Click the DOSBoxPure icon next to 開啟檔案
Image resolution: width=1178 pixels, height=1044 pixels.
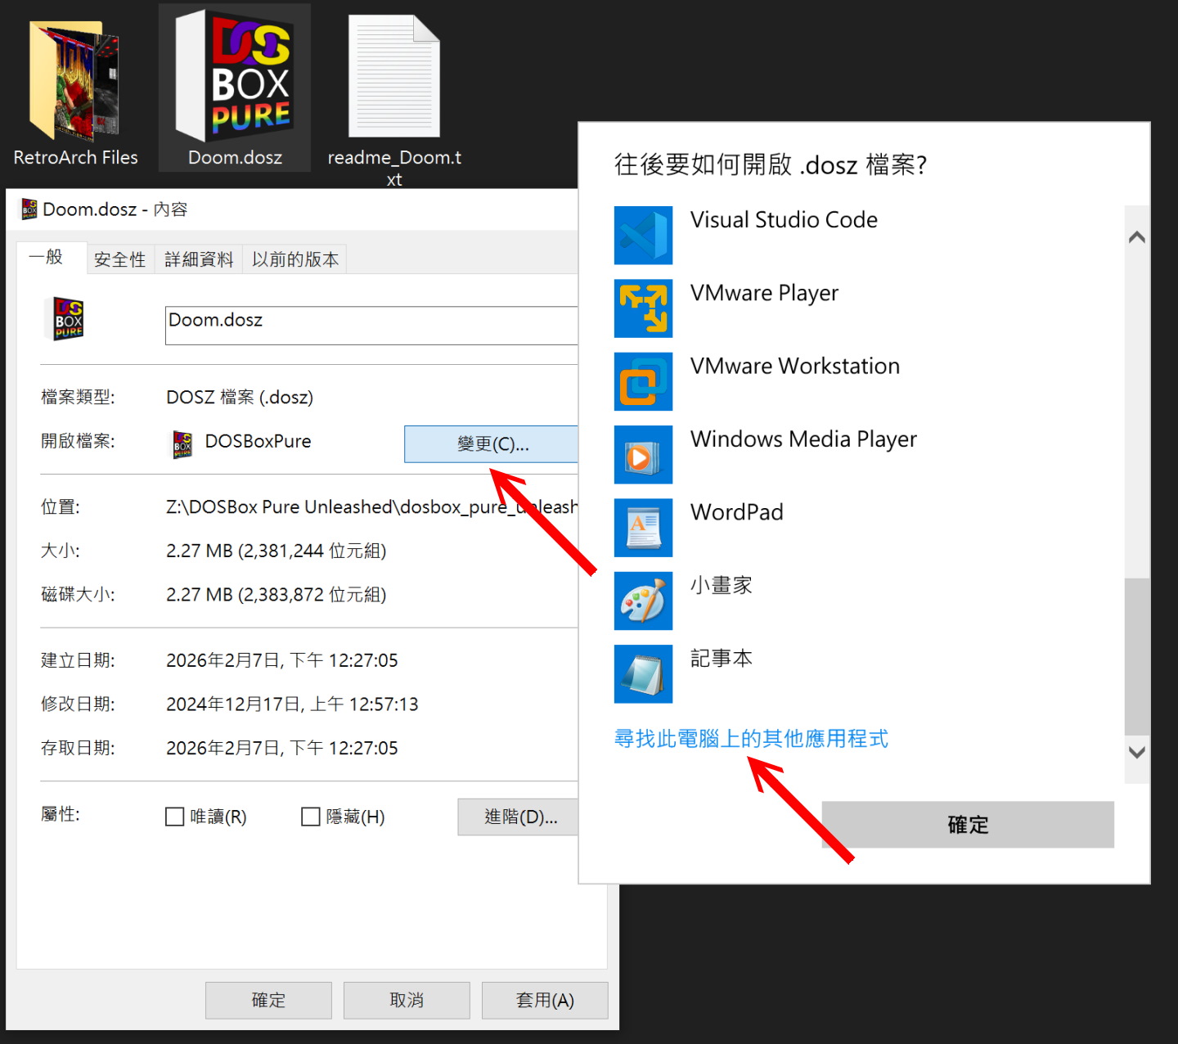[182, 442]
